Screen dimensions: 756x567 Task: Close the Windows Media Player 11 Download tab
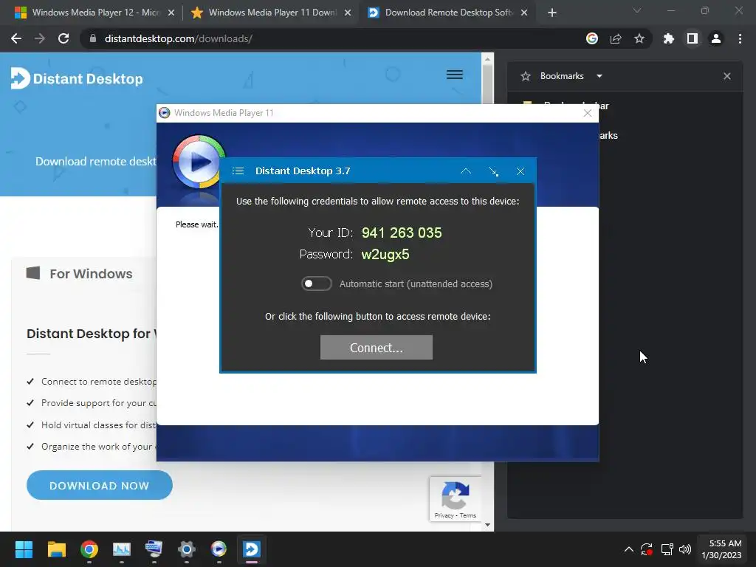[348, 13]
